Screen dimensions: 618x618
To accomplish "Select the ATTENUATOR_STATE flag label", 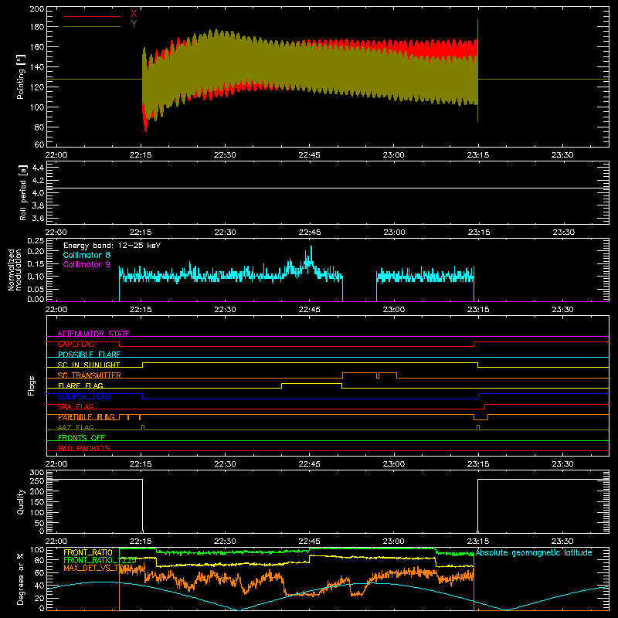I will pyautogui.click(x=93, y=334).
